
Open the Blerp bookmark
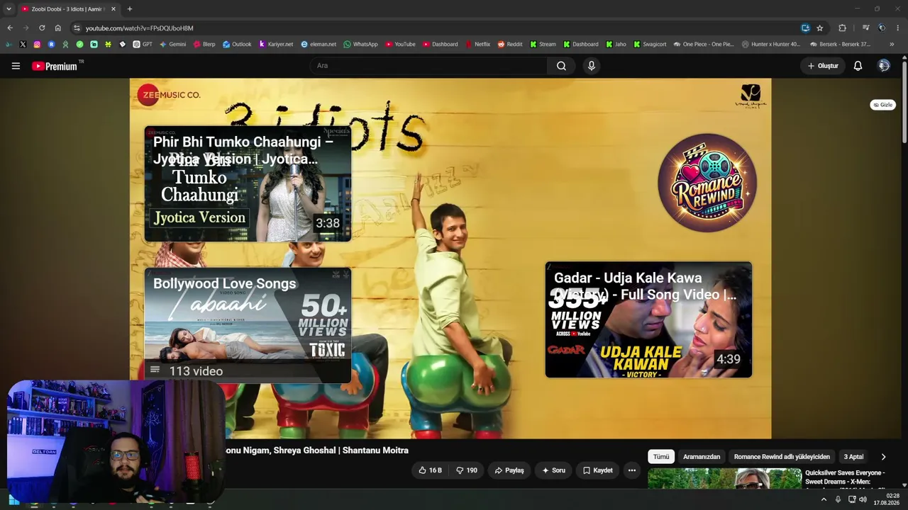point(204,44)
